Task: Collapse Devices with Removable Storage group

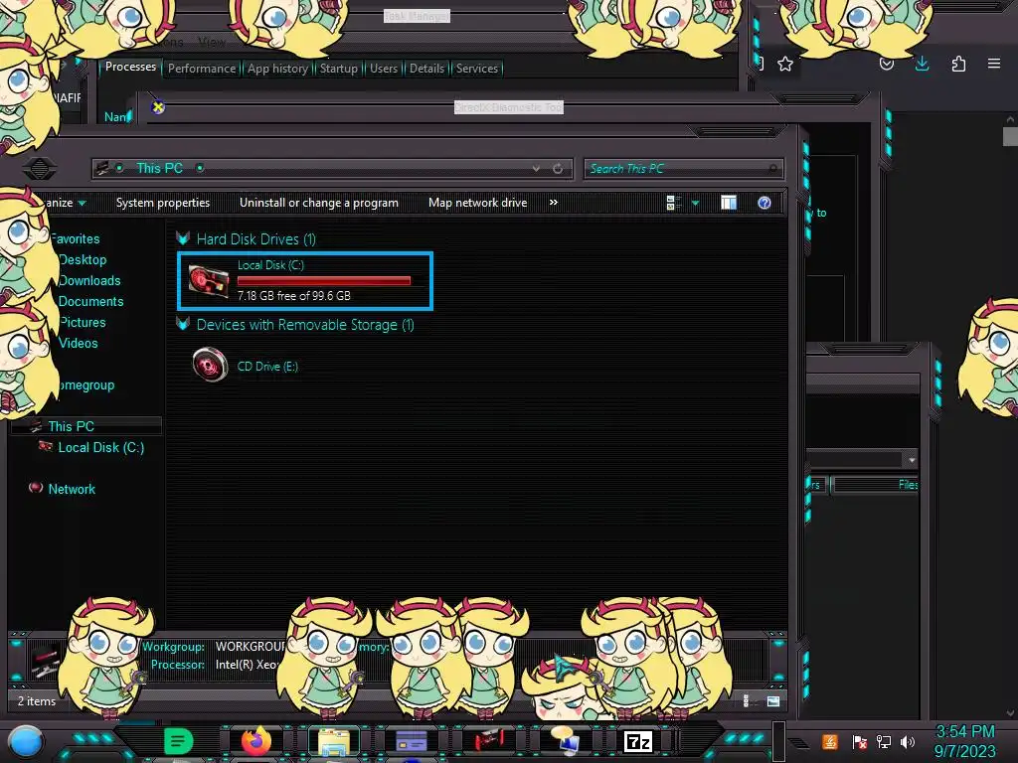Action: pyautogui.click(x=183, y=324)
